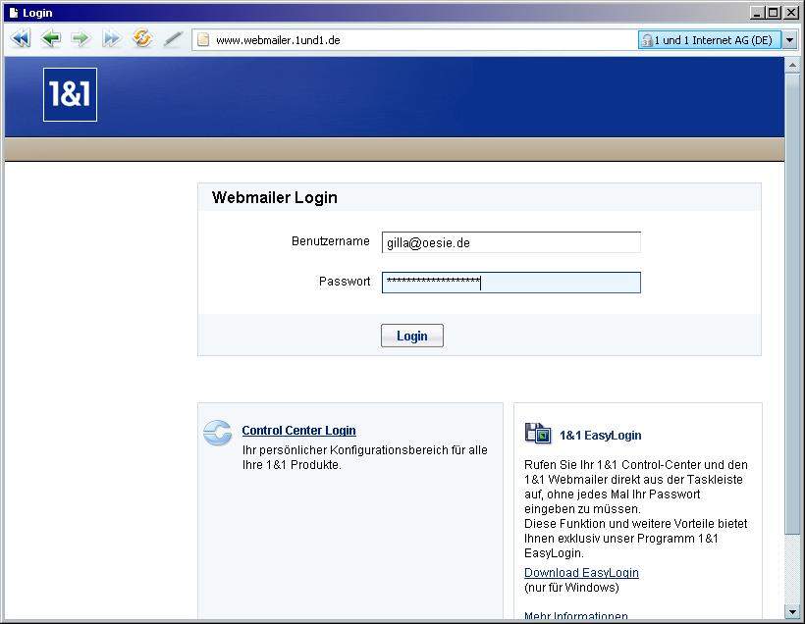The width and height of the screenshot is (805, 624).
Task: Click the Control Center swirl icon
Action: click(217, 433)
